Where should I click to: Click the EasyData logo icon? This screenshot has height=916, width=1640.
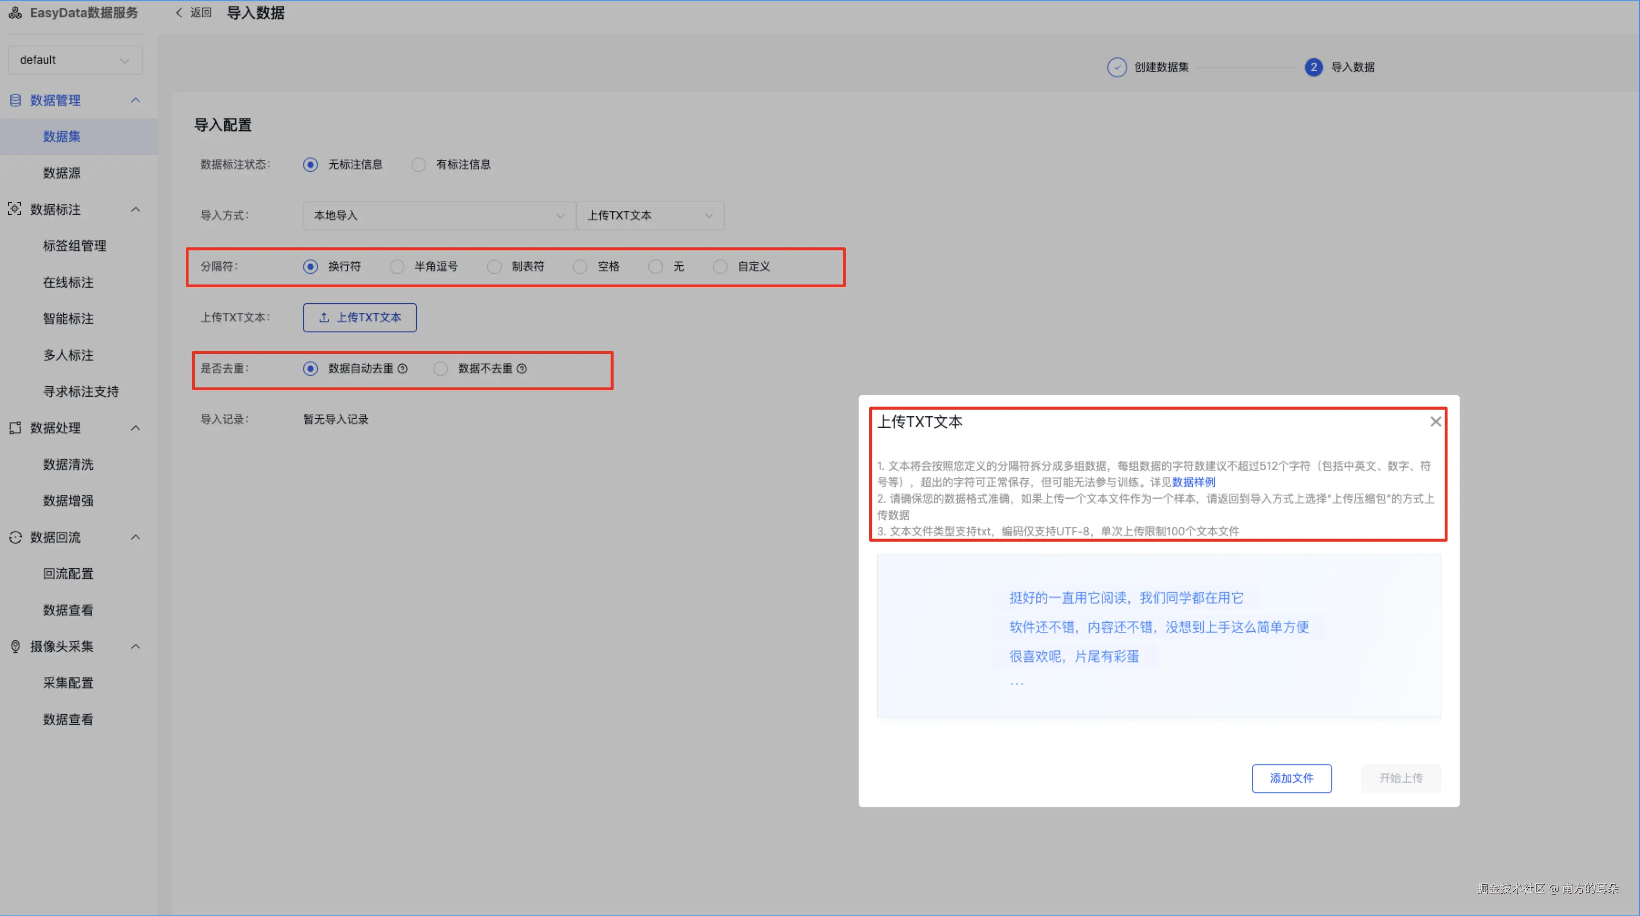point(15,13)
